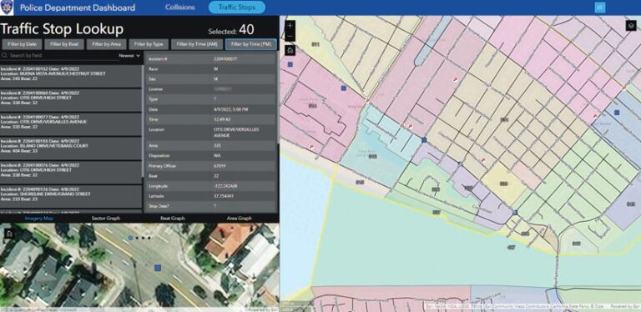Screen dimensions: 641x312
Task: Click the Latitude value 37.754341
Action: (x=224, y=196)
